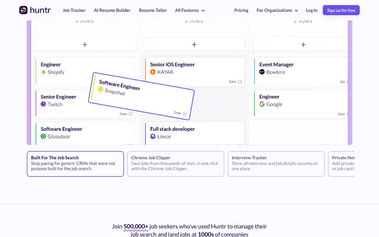
Task: Click the 3mo label on Twitch card
Action: 123,114
